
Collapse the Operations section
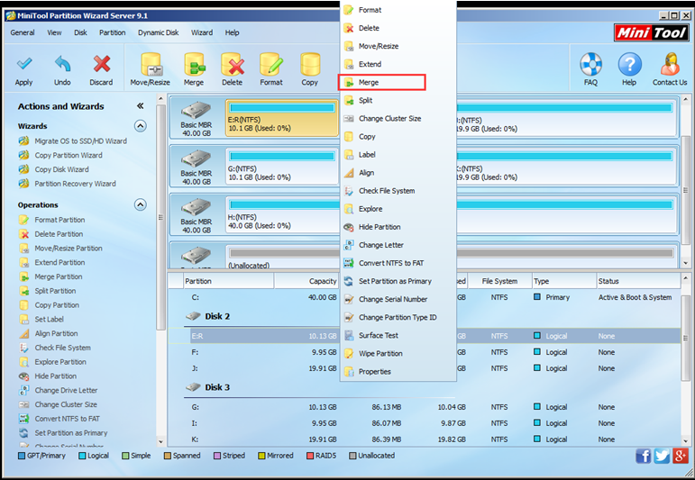(140, 204)
